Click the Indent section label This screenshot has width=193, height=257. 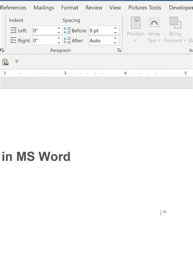(x=16, y=20)
